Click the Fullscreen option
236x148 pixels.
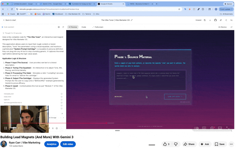98,27
